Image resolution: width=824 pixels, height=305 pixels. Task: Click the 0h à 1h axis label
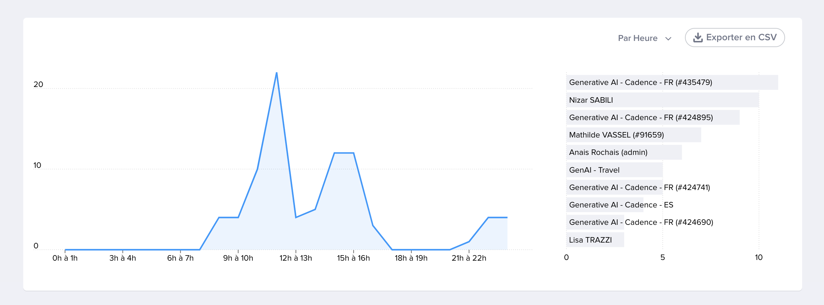(65, 258)
